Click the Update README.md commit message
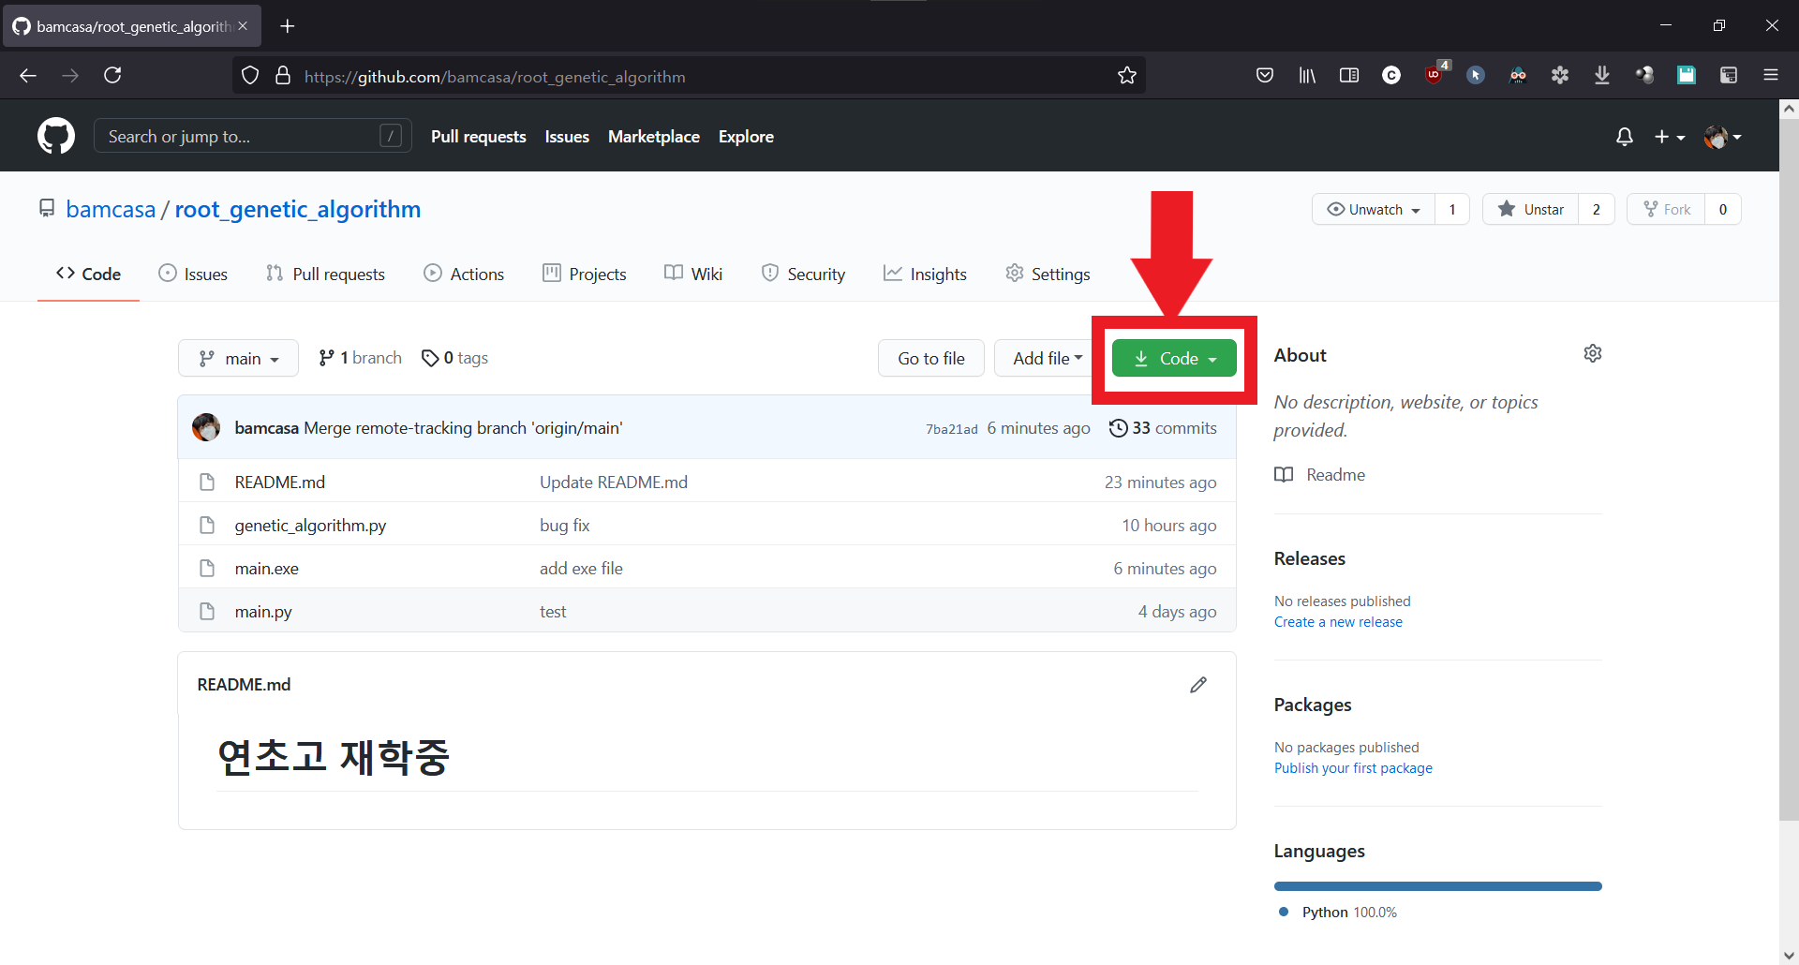The width and height of the screenshot is (1799, 965). click(614, 482)
